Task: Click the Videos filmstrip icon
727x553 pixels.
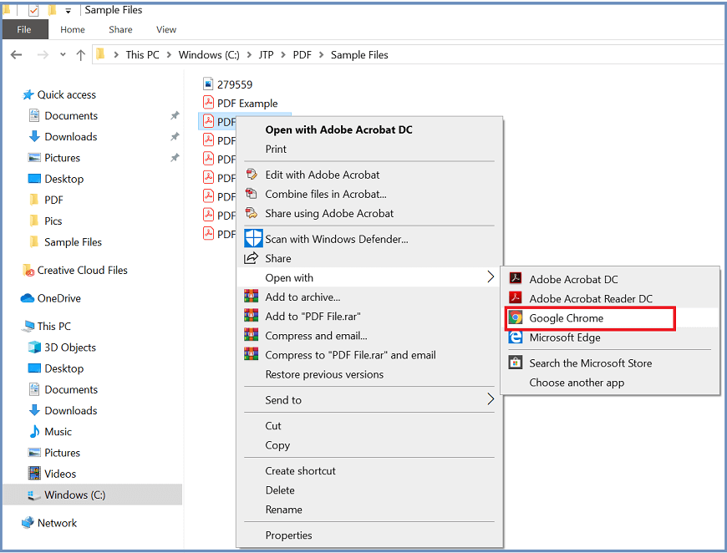Action: 34,474
